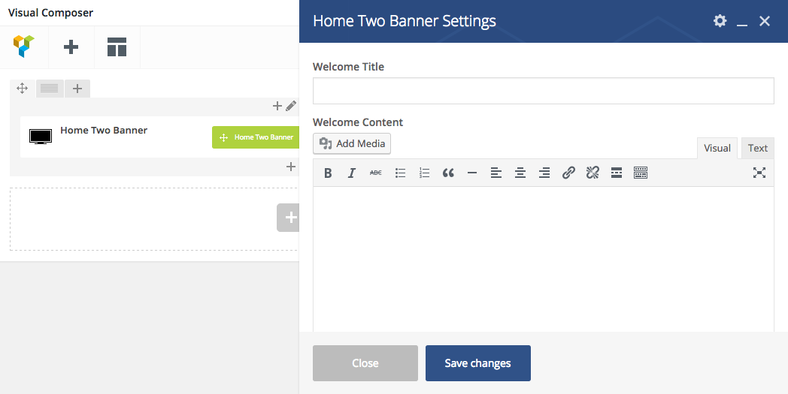Click the Bold formatting icon
The width and height of the screenshot is (788, 394).
point(328,173)
